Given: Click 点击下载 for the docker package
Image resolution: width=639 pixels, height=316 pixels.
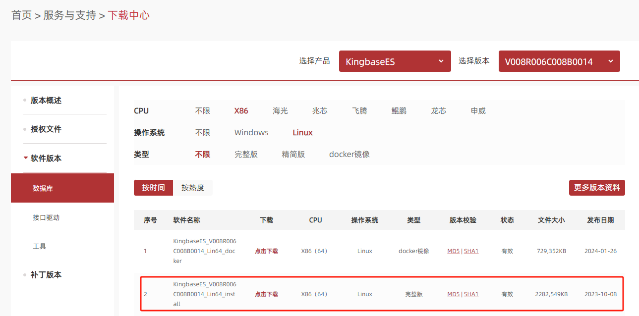Looking at the screenshot, I should (266, 251).
